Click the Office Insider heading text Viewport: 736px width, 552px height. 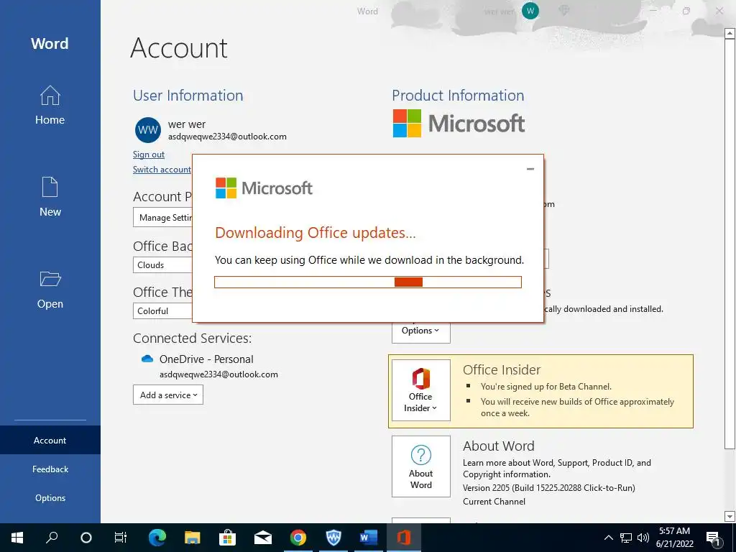(502, 370)
